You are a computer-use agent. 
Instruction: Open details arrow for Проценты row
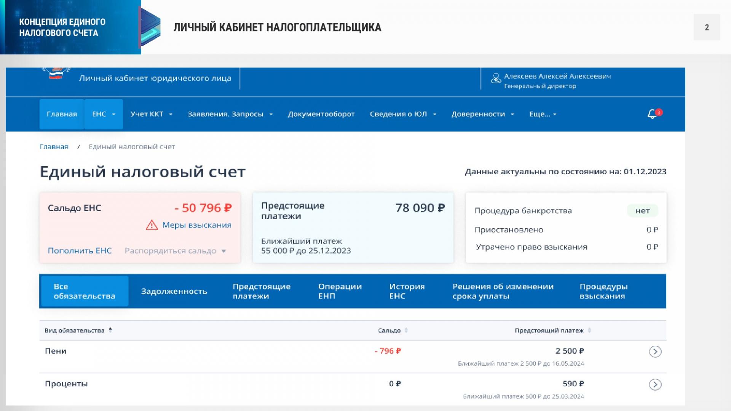pos(655,385)
